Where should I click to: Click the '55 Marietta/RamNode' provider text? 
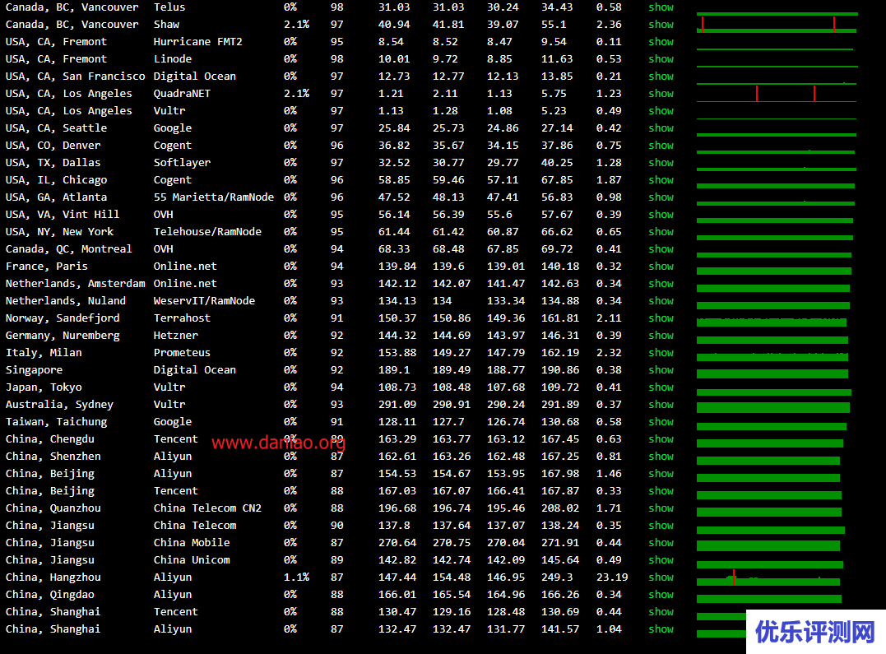[x=214, y=197]
